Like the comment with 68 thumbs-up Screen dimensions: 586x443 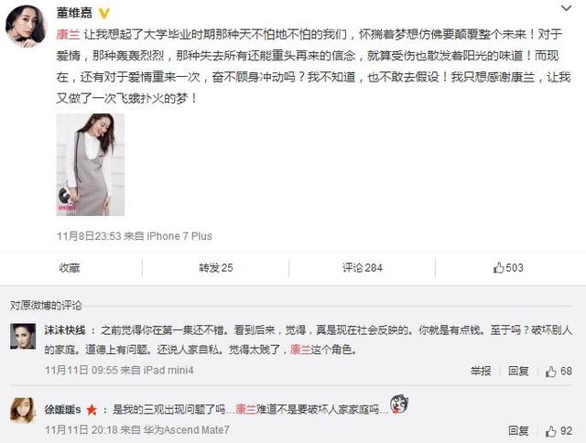559,372
